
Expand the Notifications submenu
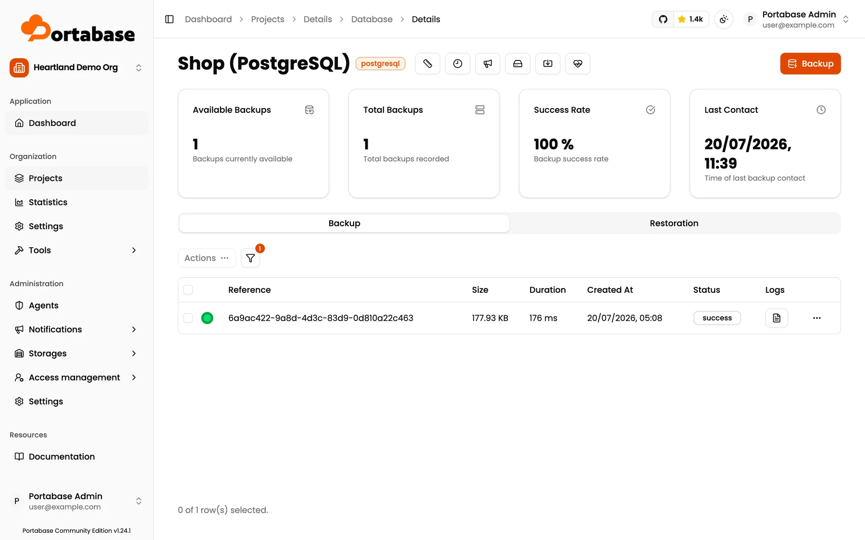pyautogui.click(x=76, y=329)
